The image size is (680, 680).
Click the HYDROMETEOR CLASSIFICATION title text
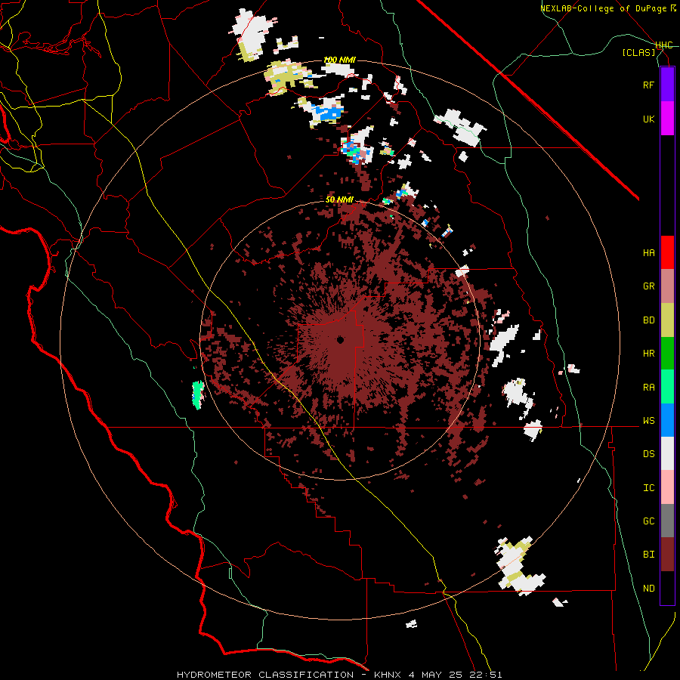[265, 675]
